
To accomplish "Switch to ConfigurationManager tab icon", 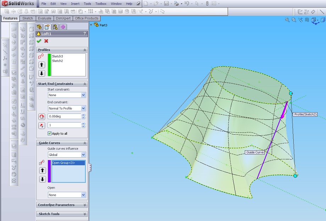I will [55, 27].
